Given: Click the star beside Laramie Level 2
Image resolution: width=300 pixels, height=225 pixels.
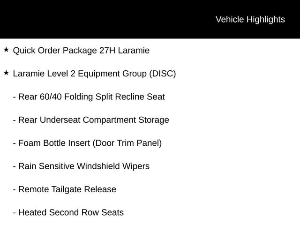Looking at the screenshot, I should [6, 73].
